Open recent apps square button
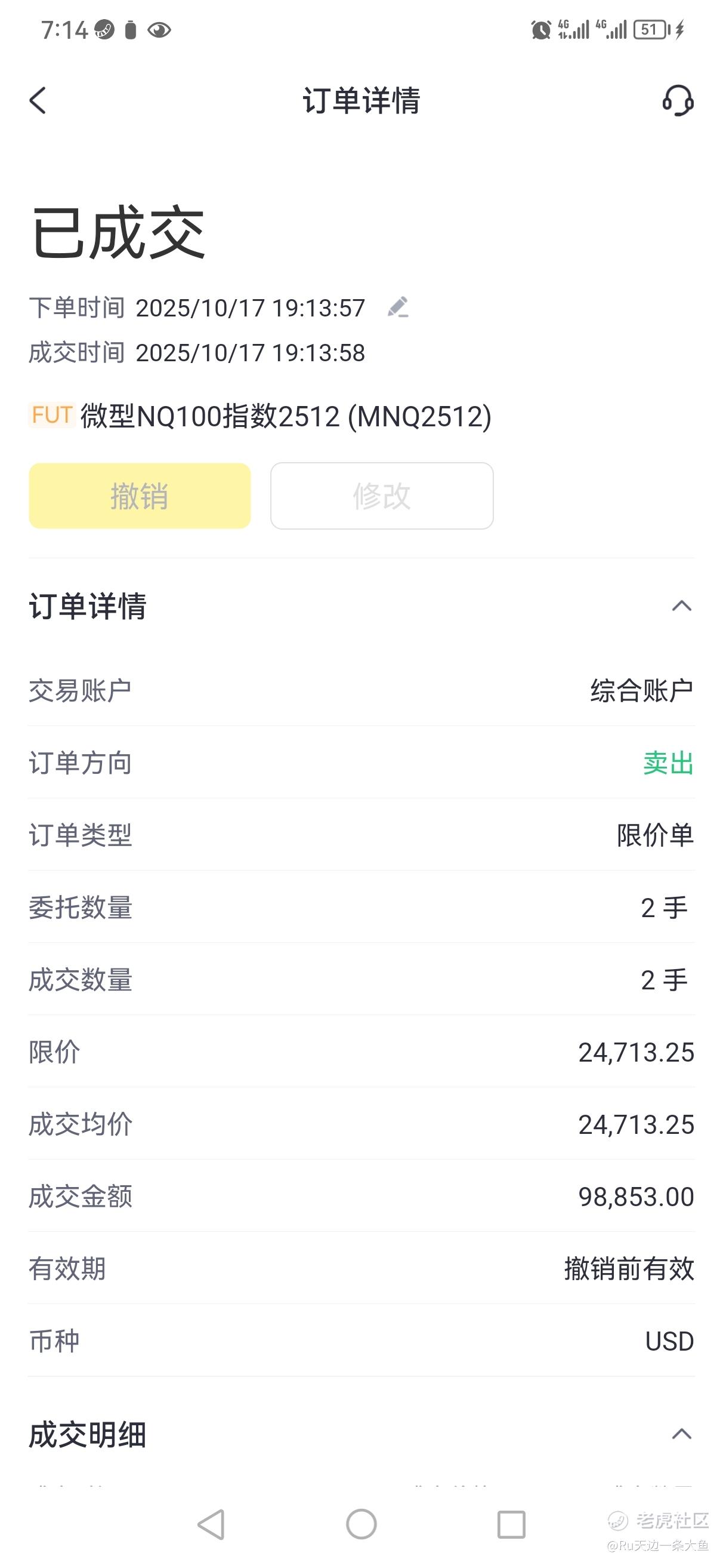This screenshot has height=1562, width=723. [511, 1524]
